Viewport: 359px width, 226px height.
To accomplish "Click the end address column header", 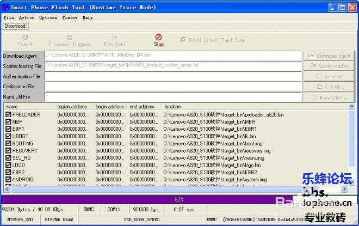I will [x=143, y=107].
